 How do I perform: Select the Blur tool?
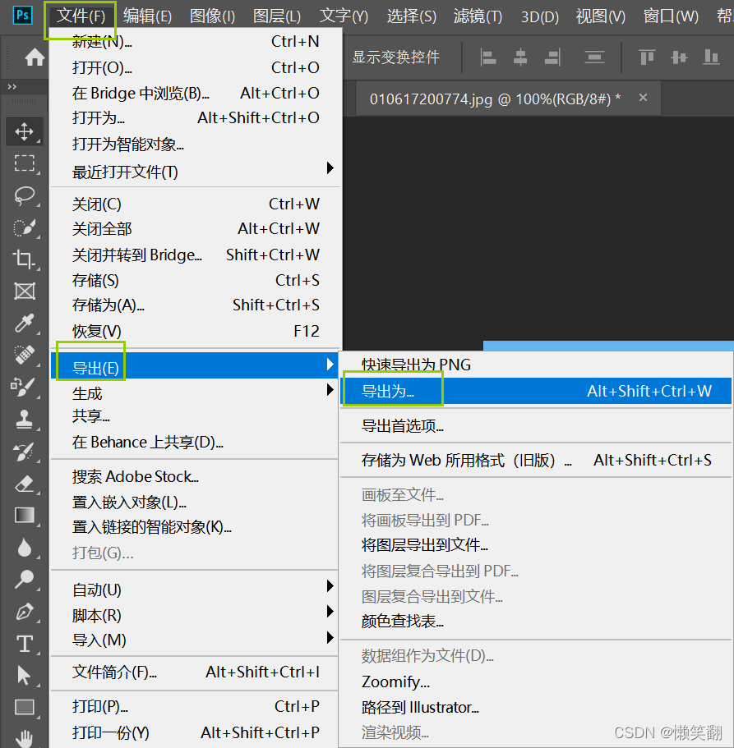[x=25, y=548]
